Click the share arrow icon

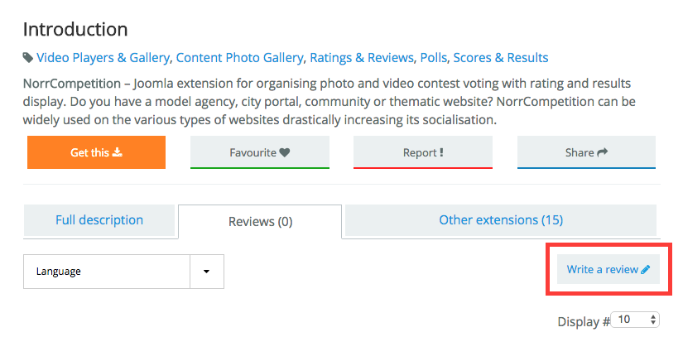point(603,152)
